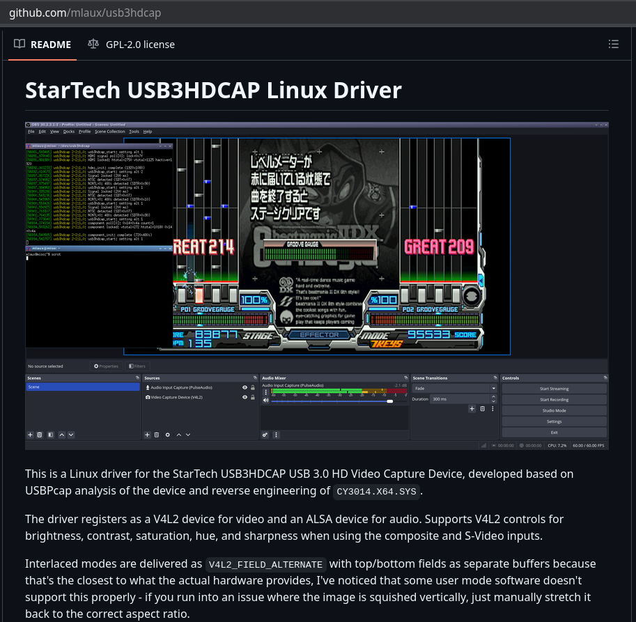Image resolution: width=636 pixels, height=622 pixels.
Task: Toggle visibility eye of Audio Input Capture source
Action: (x=245, y=388)
